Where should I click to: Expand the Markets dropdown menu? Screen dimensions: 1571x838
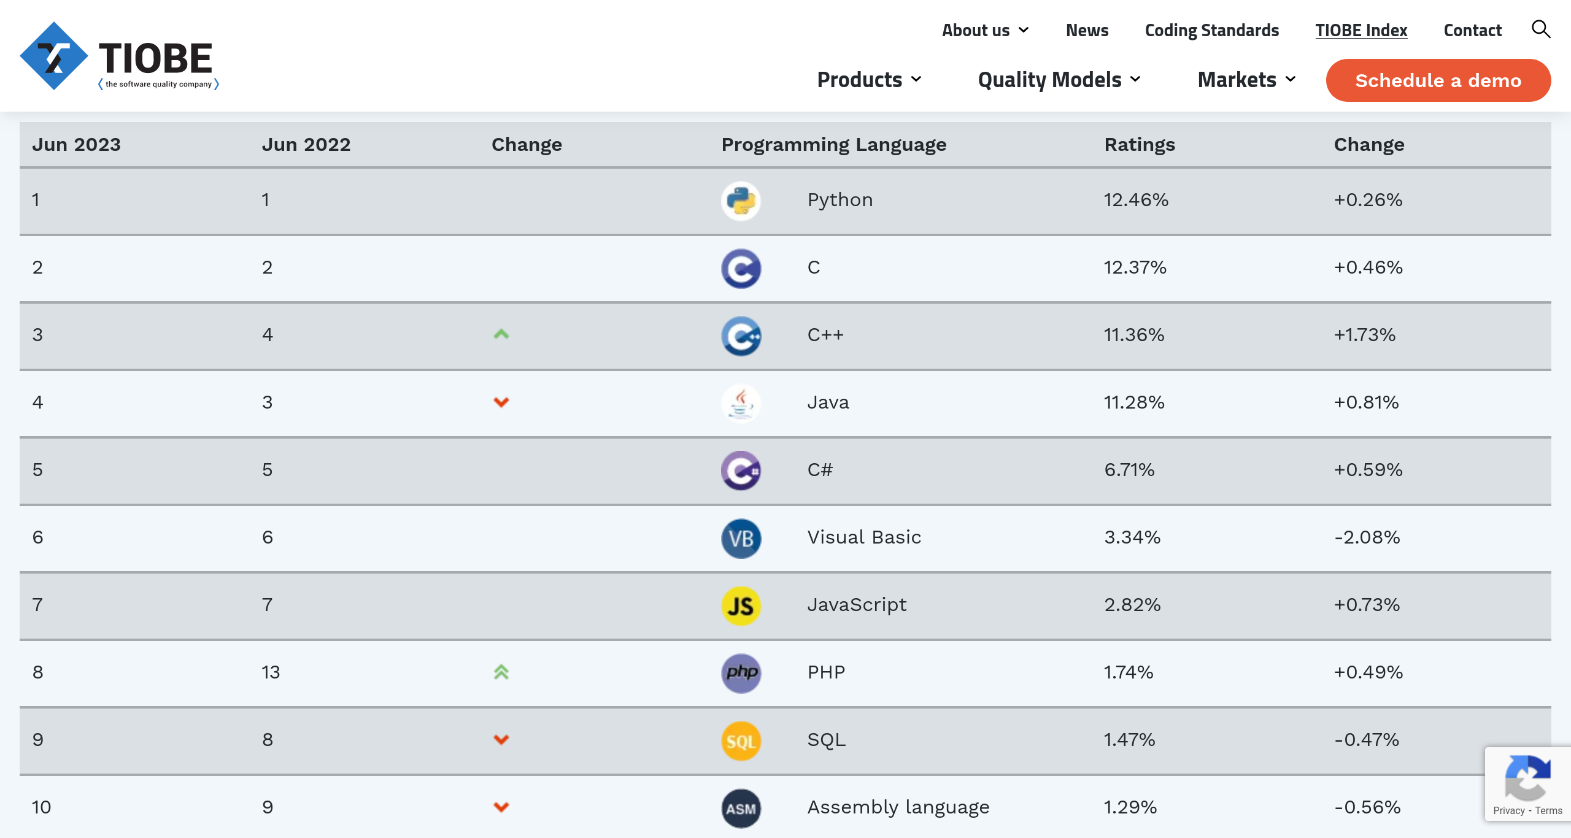(x=1237, y=80)
